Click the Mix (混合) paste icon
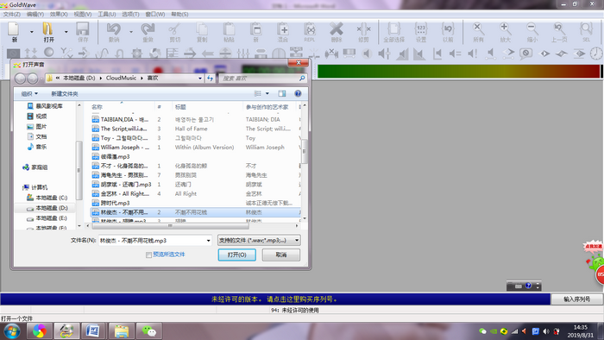 click(283, 32)
